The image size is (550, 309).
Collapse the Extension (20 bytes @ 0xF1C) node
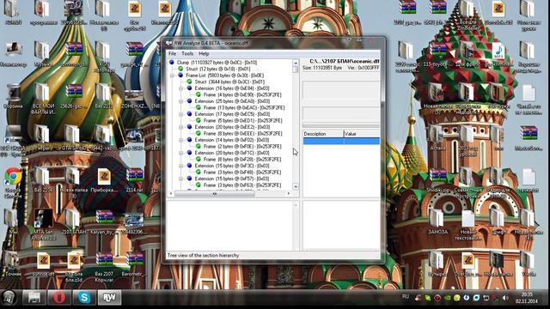[x=181, y=153]
